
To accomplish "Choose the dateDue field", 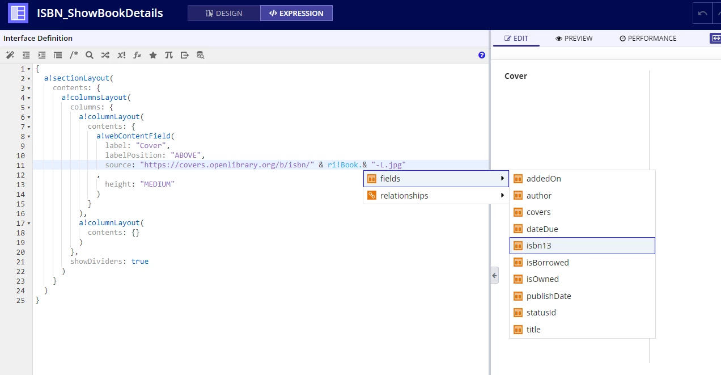I will tap(582, 229).
